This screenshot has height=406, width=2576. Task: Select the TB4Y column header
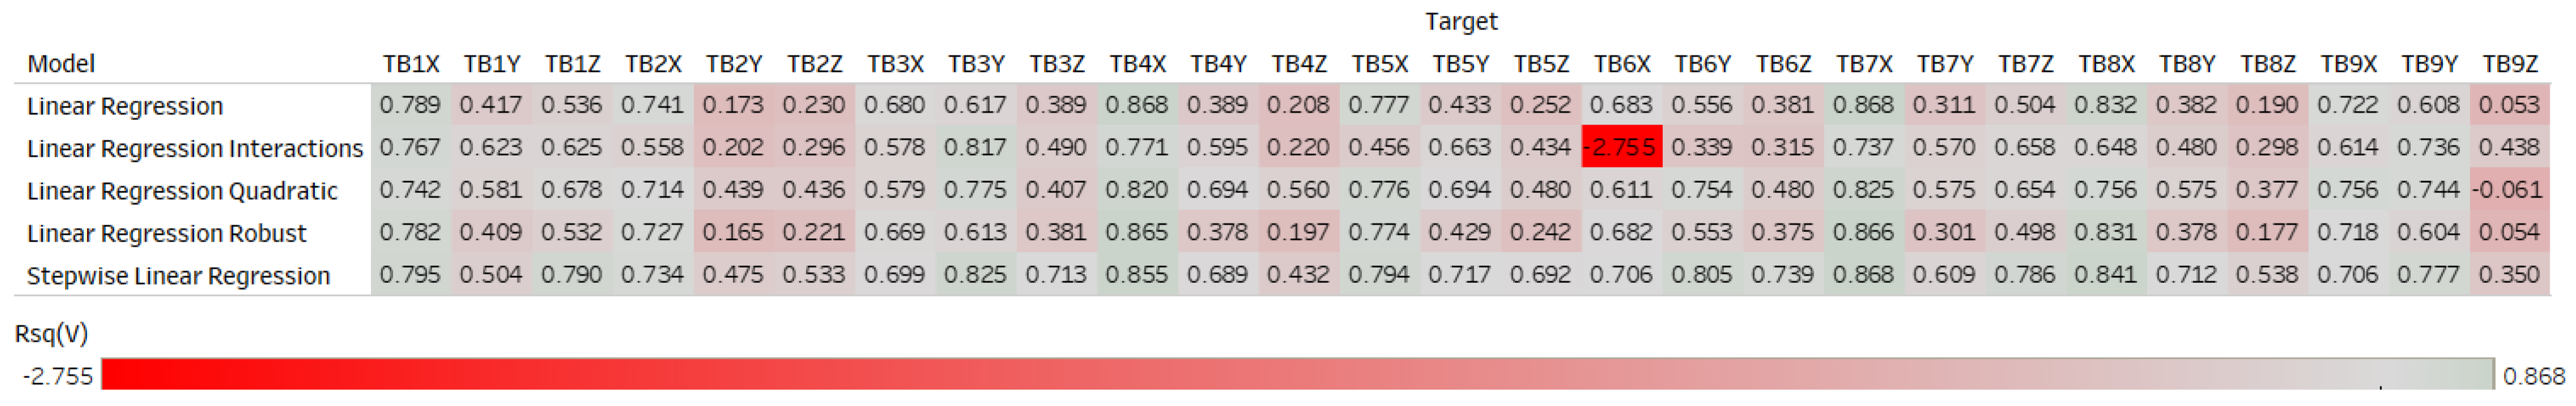[x=1217, y=64]
